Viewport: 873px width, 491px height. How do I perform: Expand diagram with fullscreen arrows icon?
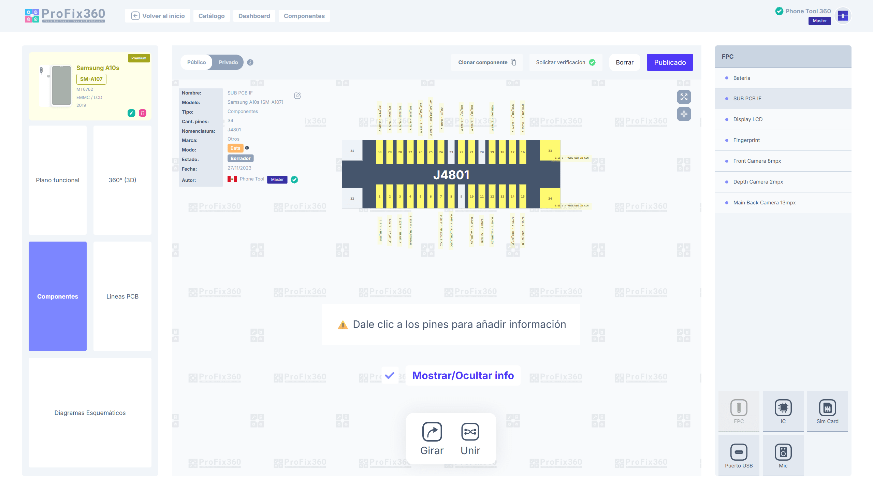[684, 97]
